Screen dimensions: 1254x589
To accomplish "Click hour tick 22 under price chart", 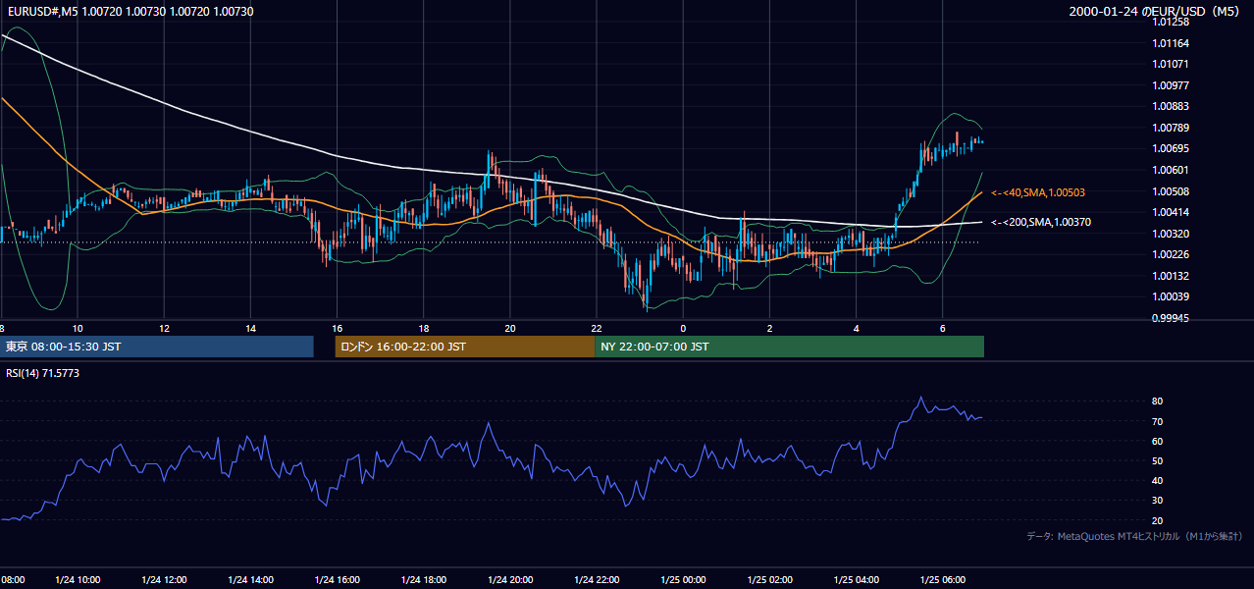I will [x=597, y=328].
